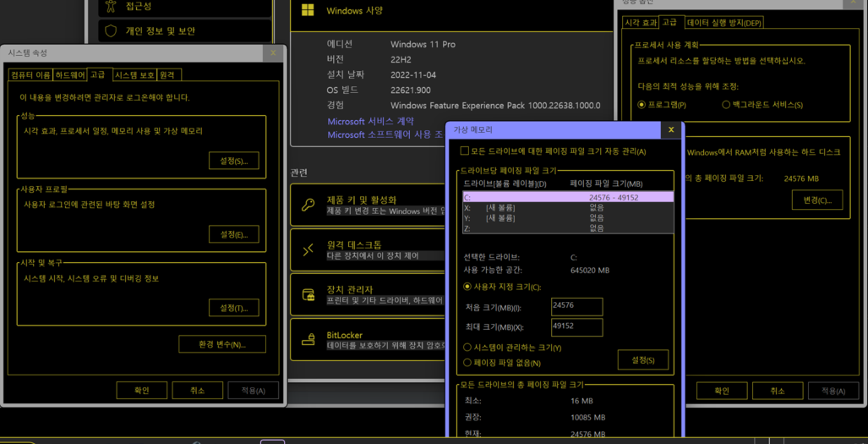Viewport: 868px width, 444px height.
Task: Open 접근성 settings category
Action: [185, 8]
